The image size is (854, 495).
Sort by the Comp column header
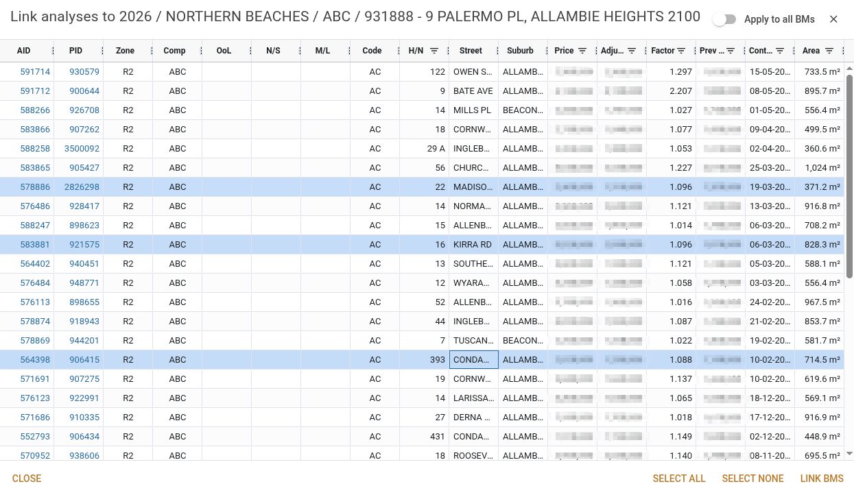174,51
